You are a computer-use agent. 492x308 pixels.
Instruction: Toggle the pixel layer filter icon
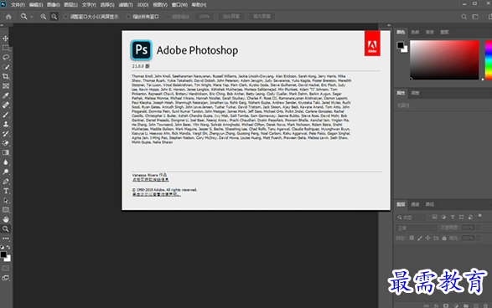pyautogui.click(x=434, y=217)
